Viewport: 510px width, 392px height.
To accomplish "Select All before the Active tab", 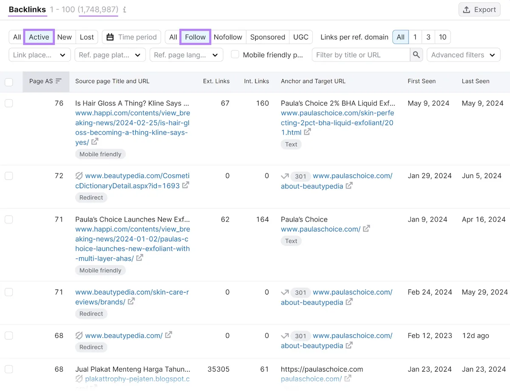I will (x=17, y=37).
